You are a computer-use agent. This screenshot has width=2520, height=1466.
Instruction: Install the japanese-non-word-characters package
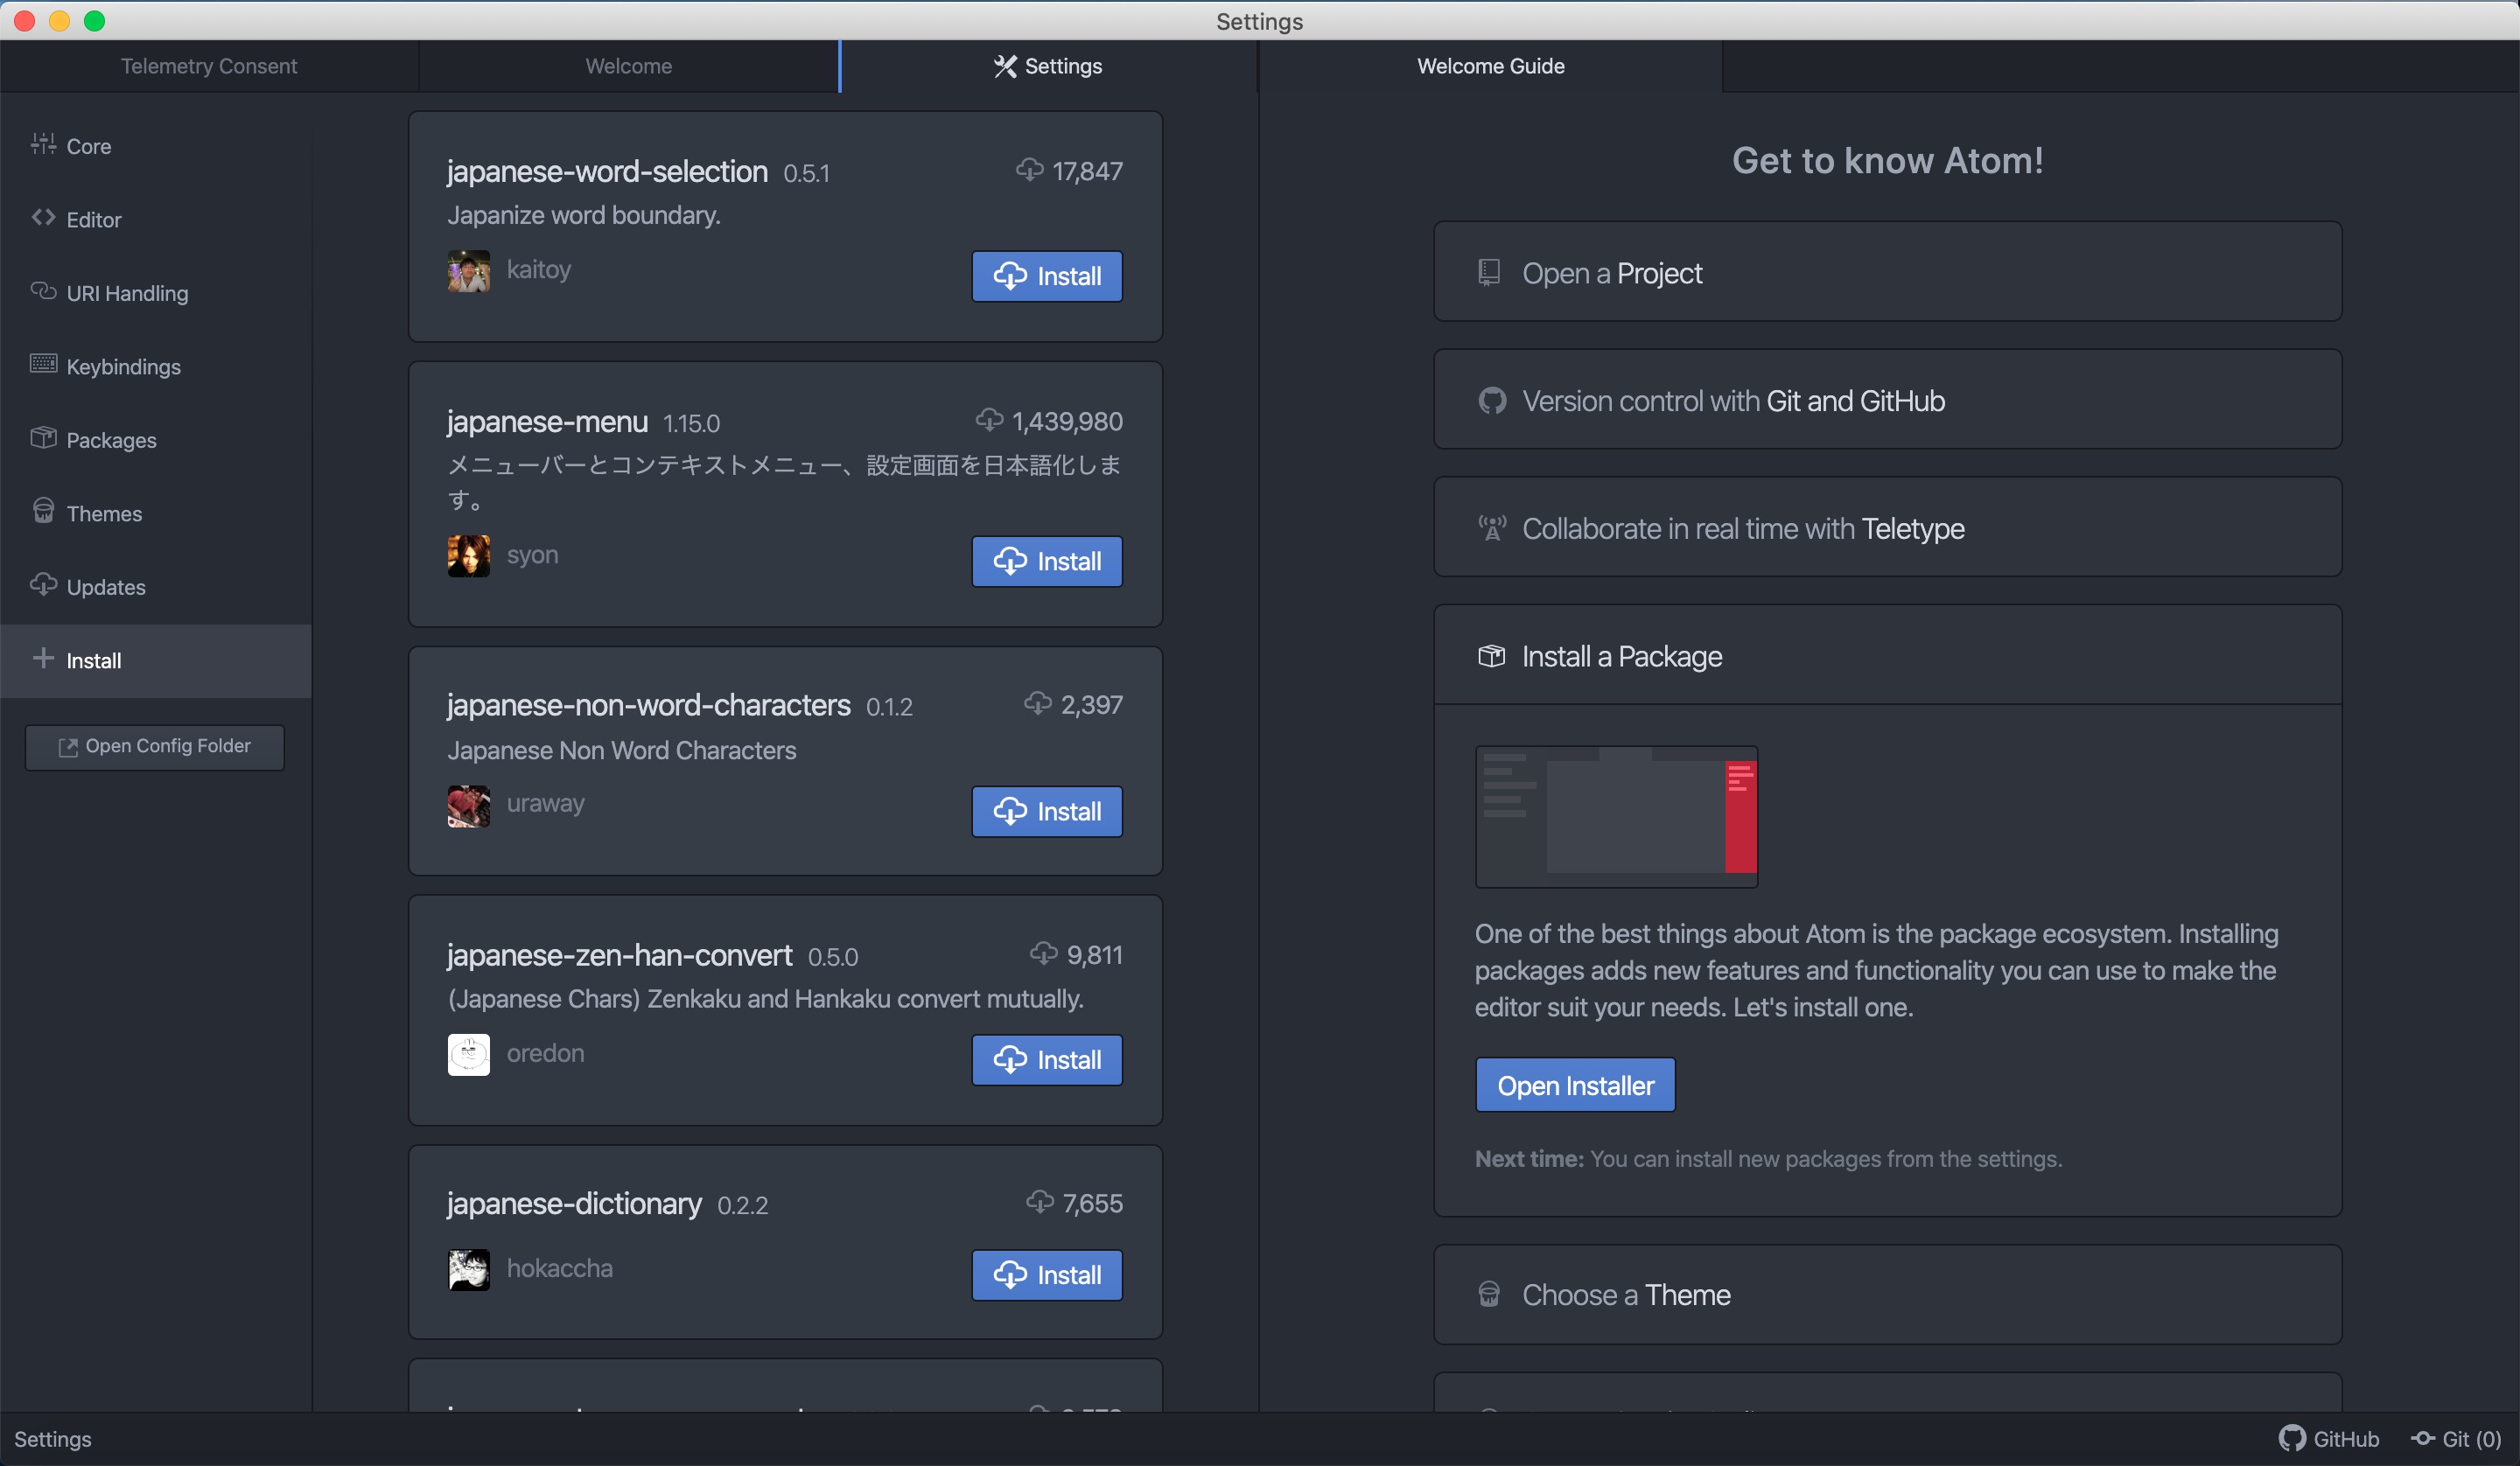1047,811
